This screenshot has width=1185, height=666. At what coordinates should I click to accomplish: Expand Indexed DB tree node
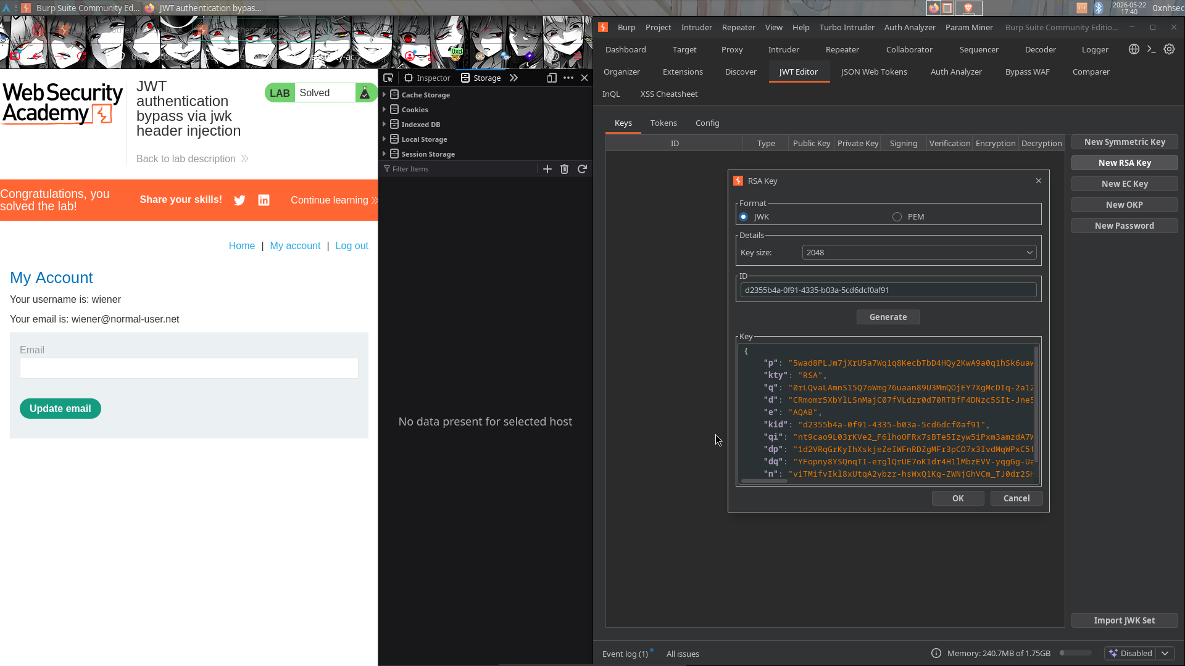point(385,124)
